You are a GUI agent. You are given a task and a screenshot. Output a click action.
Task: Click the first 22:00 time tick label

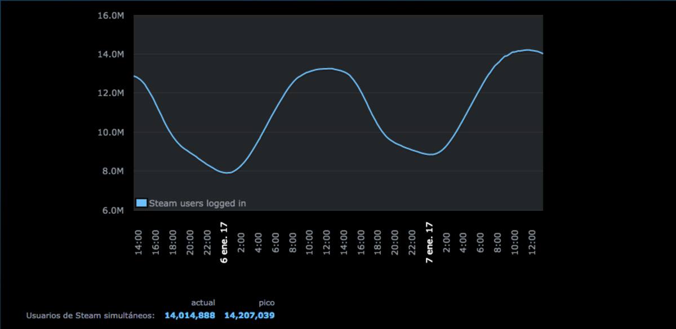[207, 242]
